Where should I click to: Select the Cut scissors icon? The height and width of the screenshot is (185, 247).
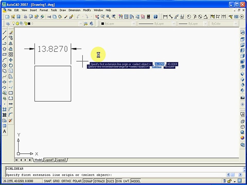coord(49,17)
